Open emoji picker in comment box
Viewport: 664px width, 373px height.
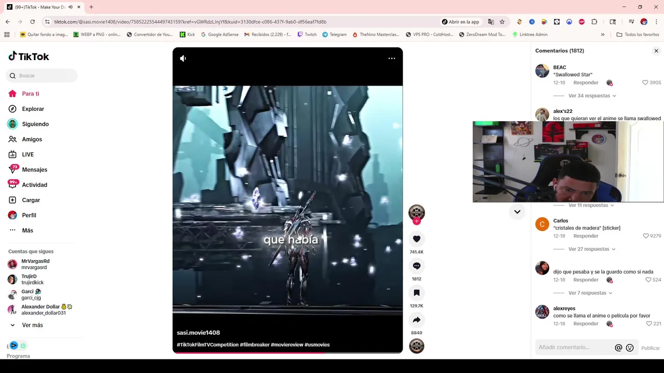(630, 348)
